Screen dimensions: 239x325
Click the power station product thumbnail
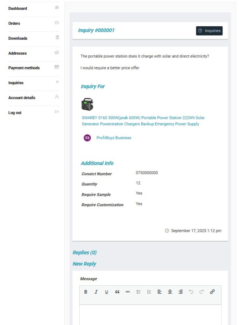pos(87,104)
